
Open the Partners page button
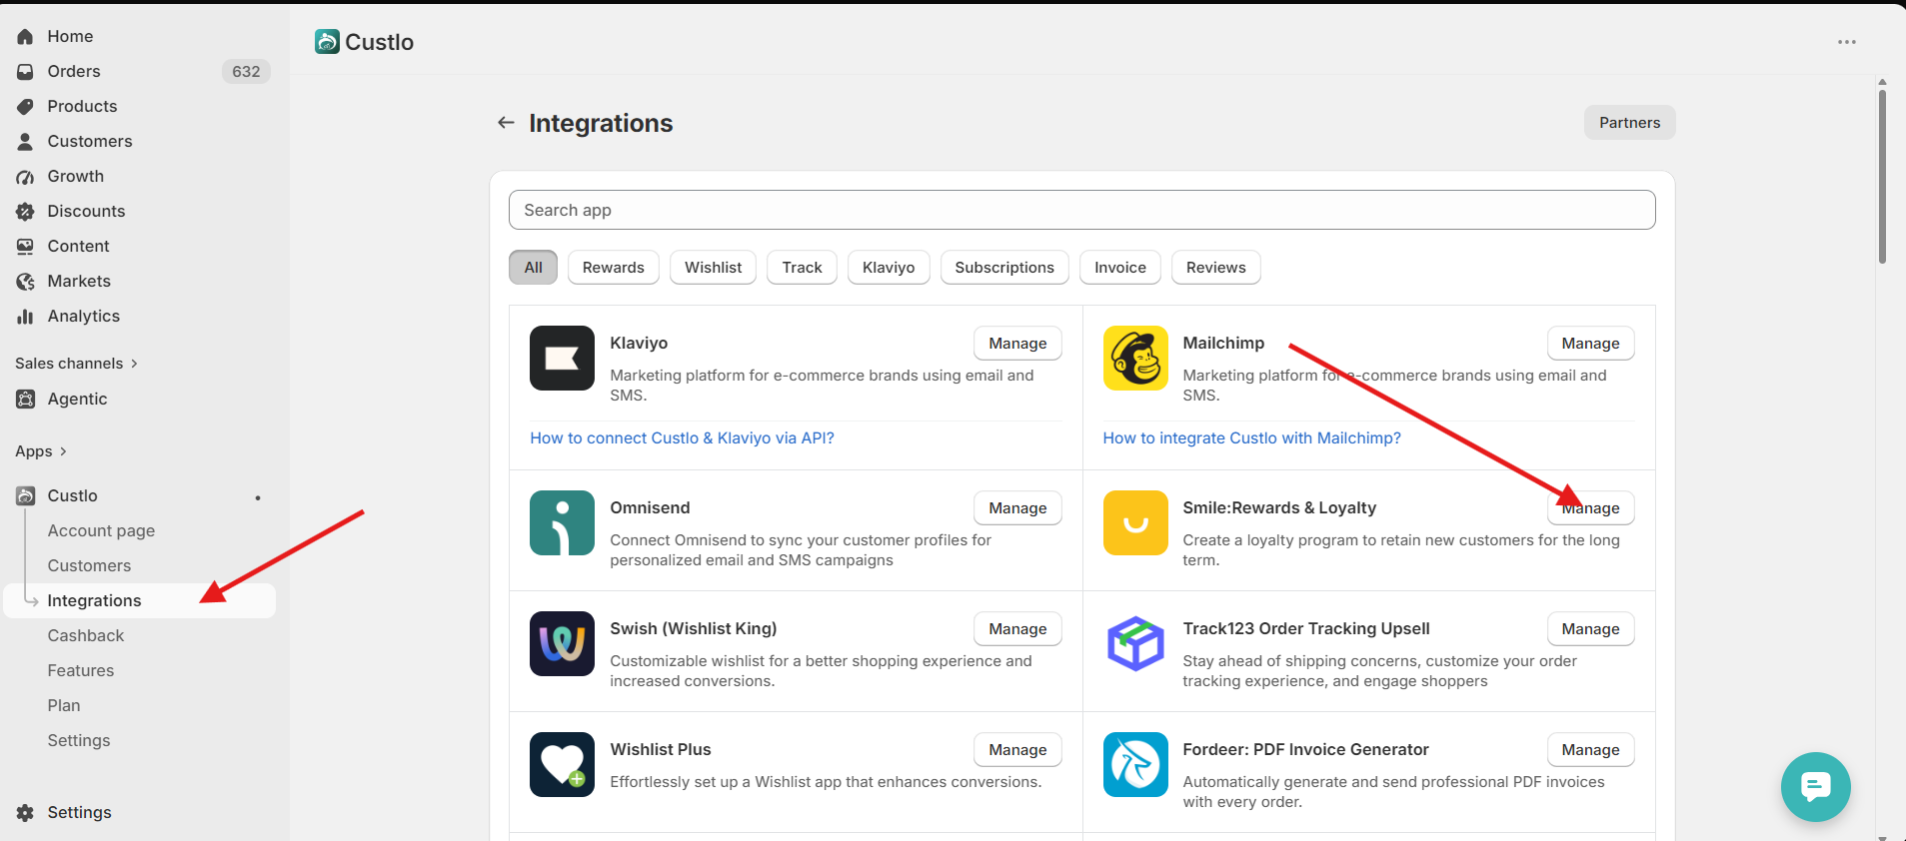click(1630, 123)
